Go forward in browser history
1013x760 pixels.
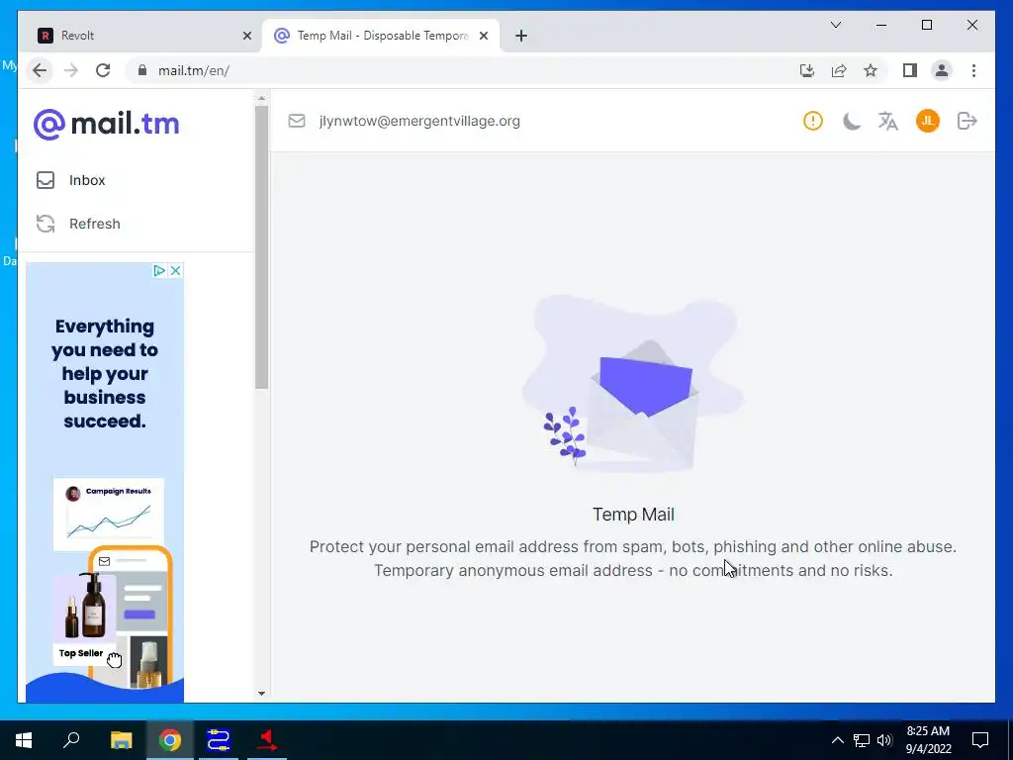(71, 70)
